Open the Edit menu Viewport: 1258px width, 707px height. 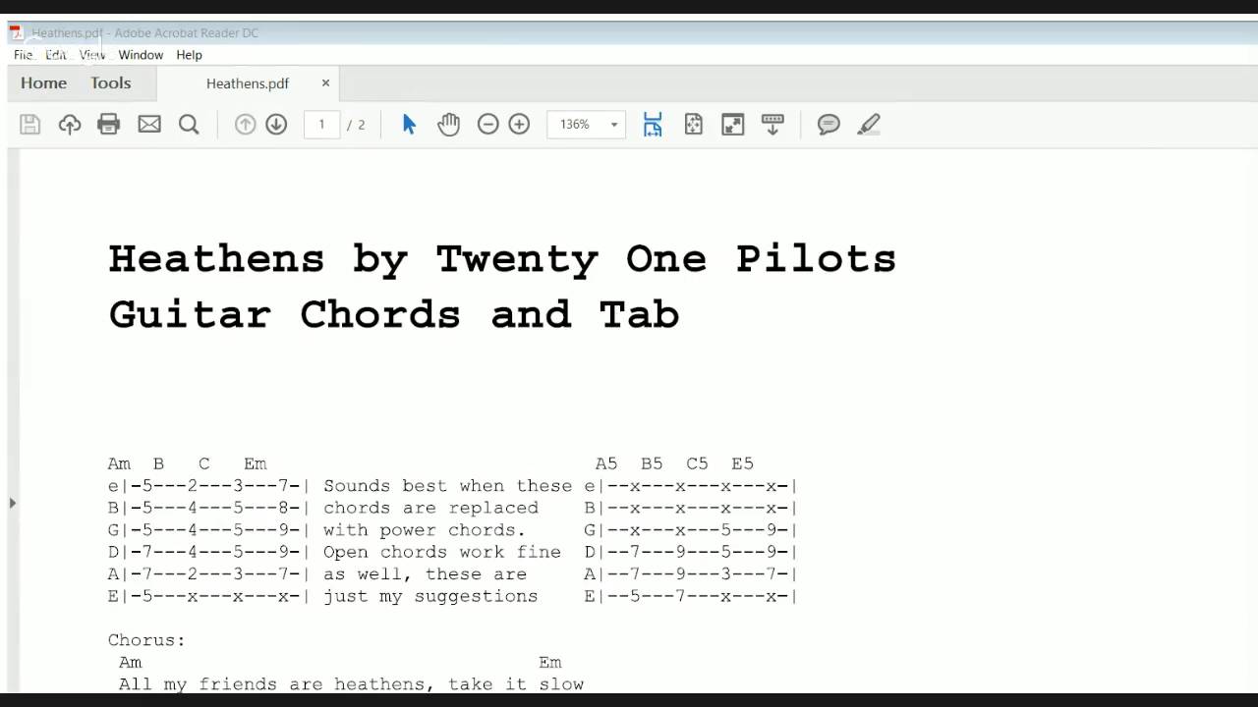coord(56,55)
